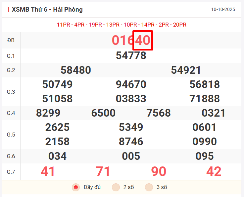Click the G.4 number 6500
Image resolution: width=244 pixels, height=197 pixels.
pos(103,113)
